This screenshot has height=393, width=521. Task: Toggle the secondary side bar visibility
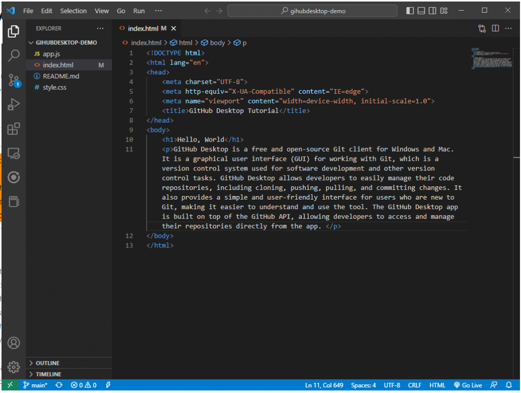pyautogui.click(x=432, y=11)
